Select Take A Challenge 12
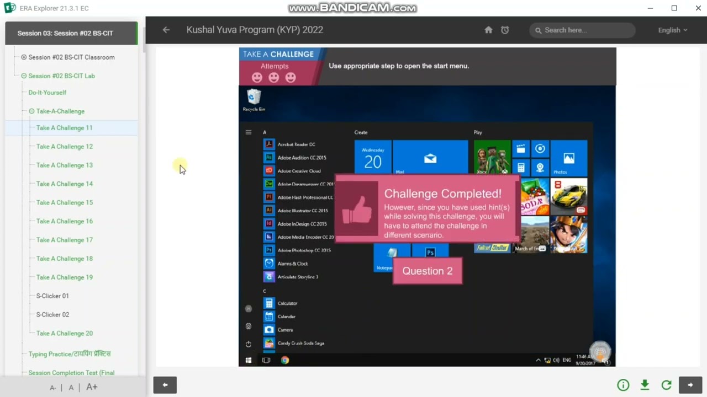 (x=65, y=147)
